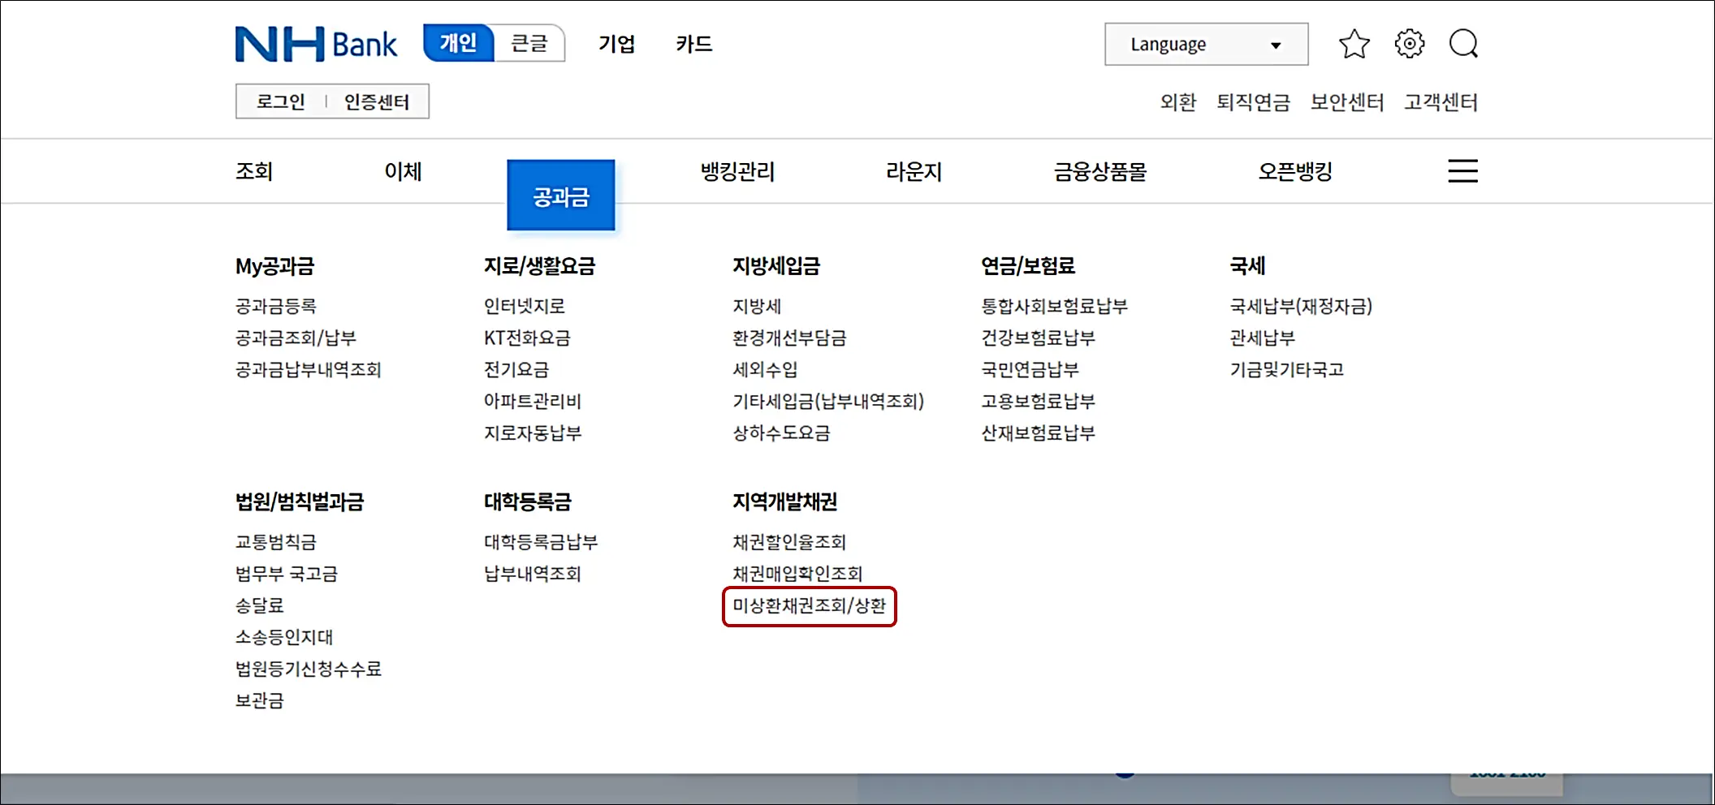
Task: Select the highlighted 공과금 blue tile
Action: click(x=560, y=195)
